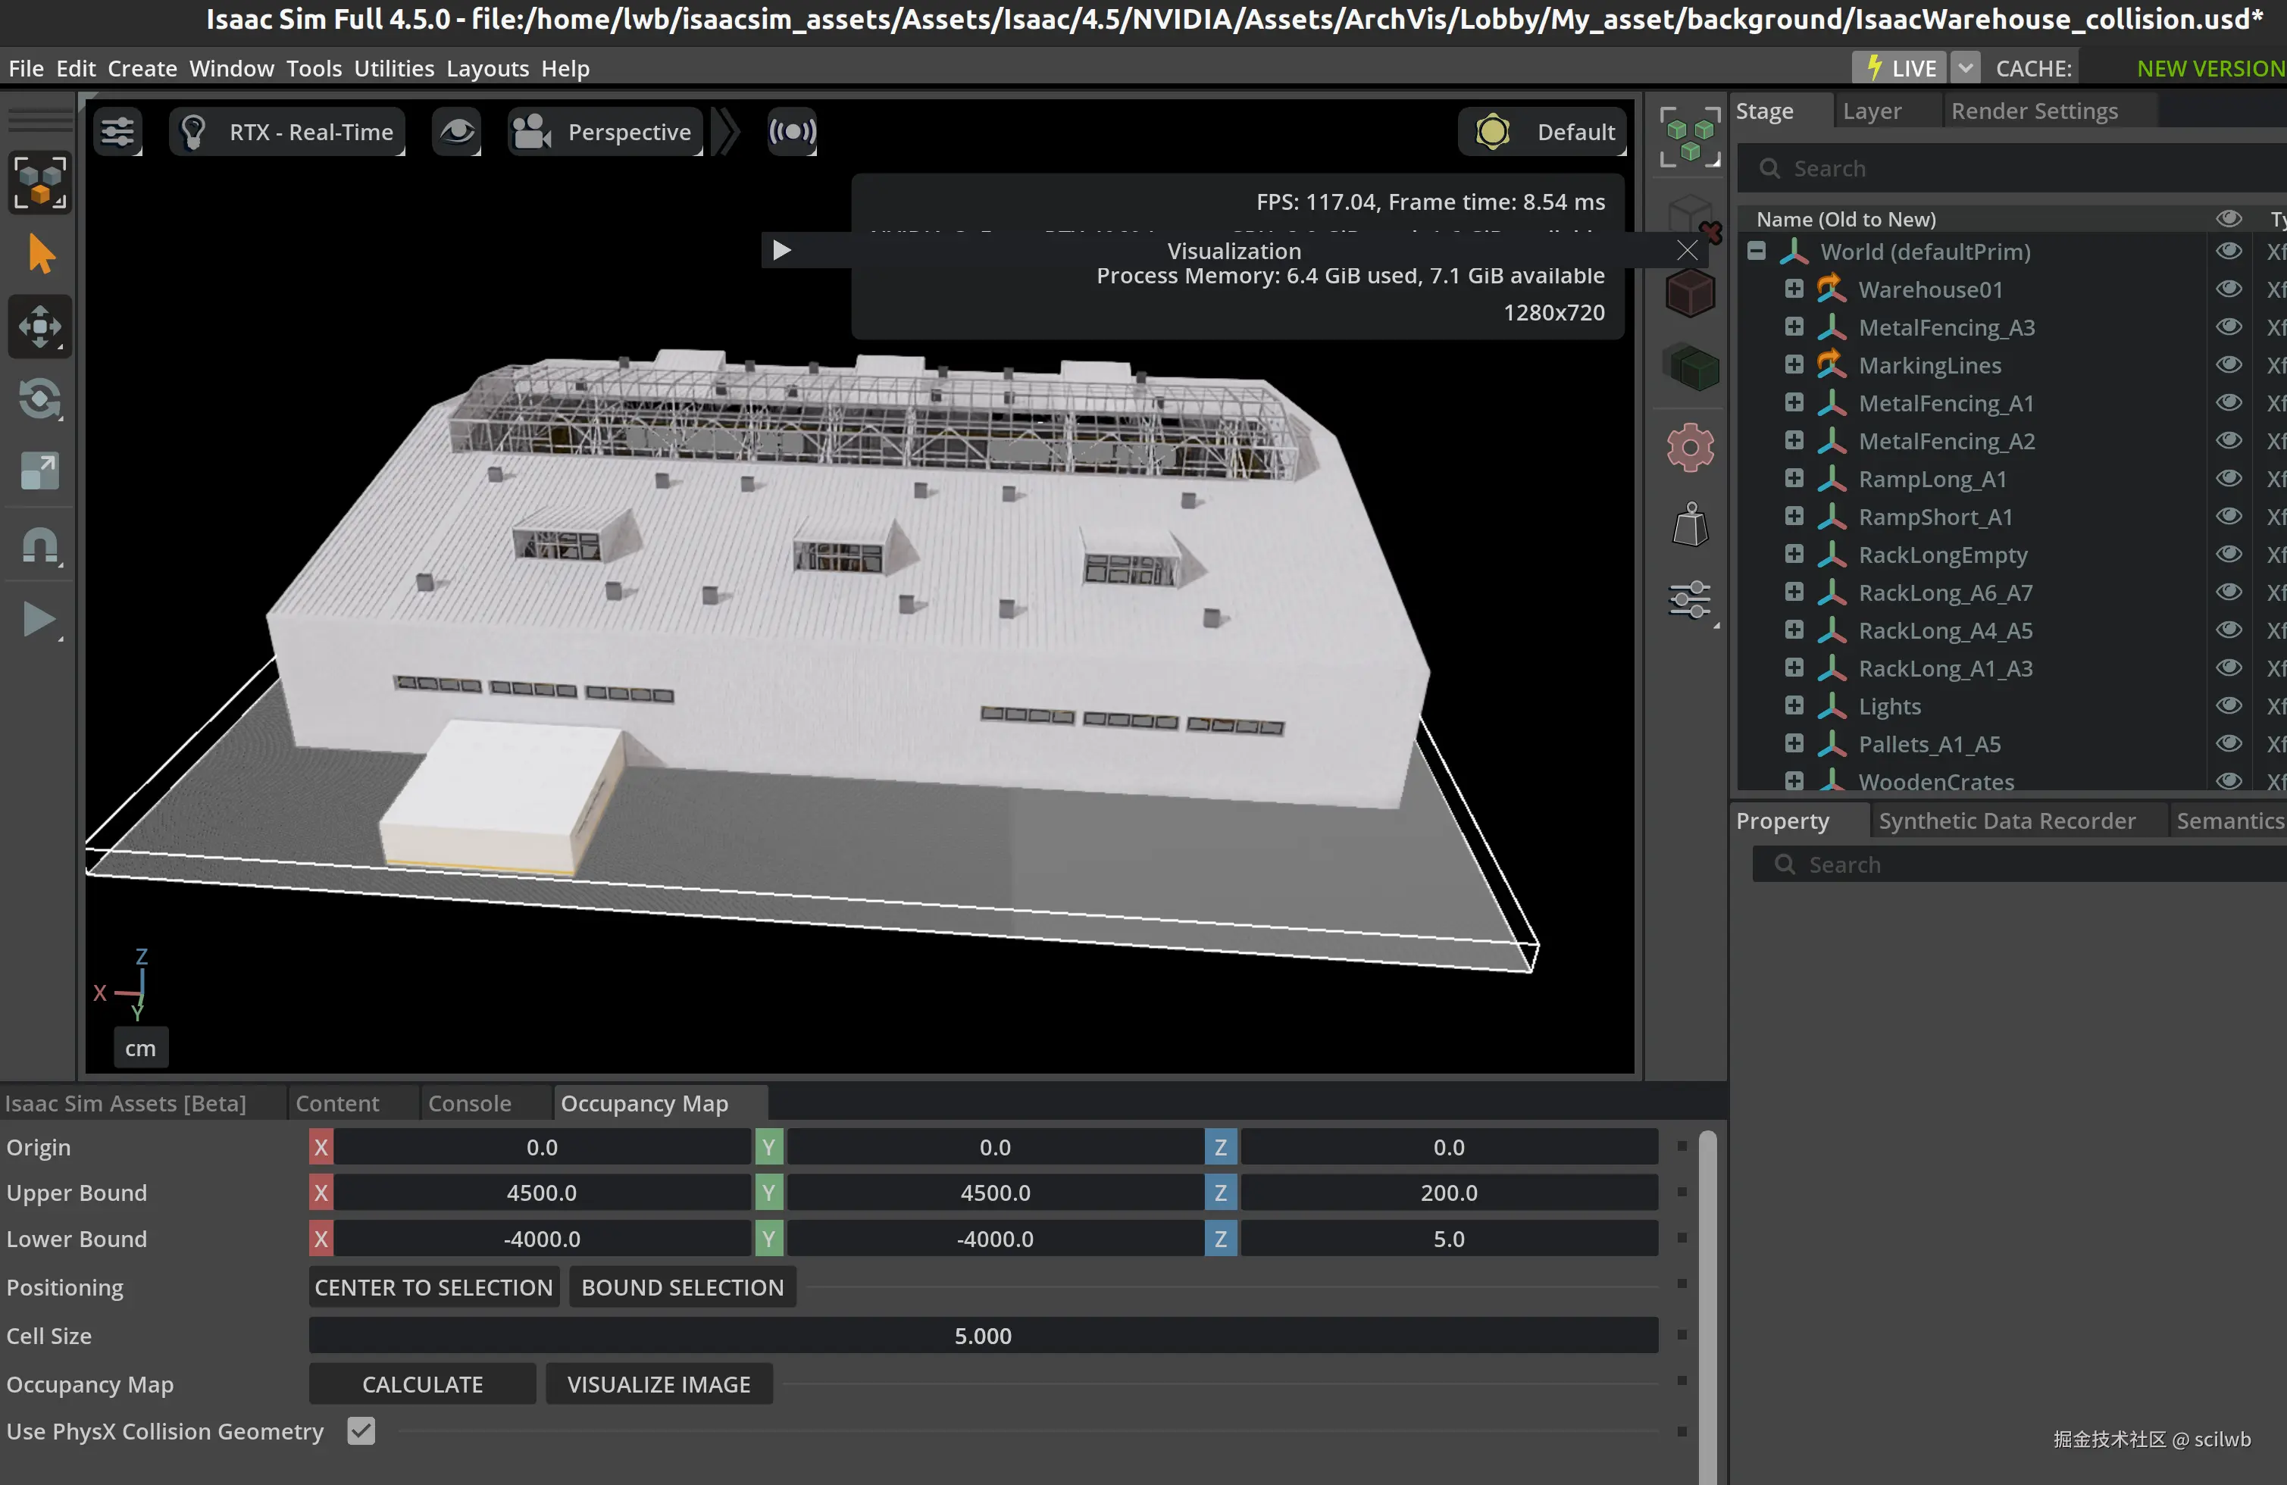Toggle visibility of the Lights prim
Viewport: 2287px width, 1485px height.
point(2229,706)
